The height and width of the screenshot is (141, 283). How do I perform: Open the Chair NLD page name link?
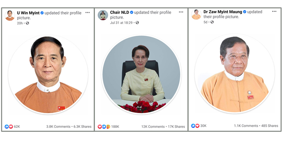tap(119, 13)
